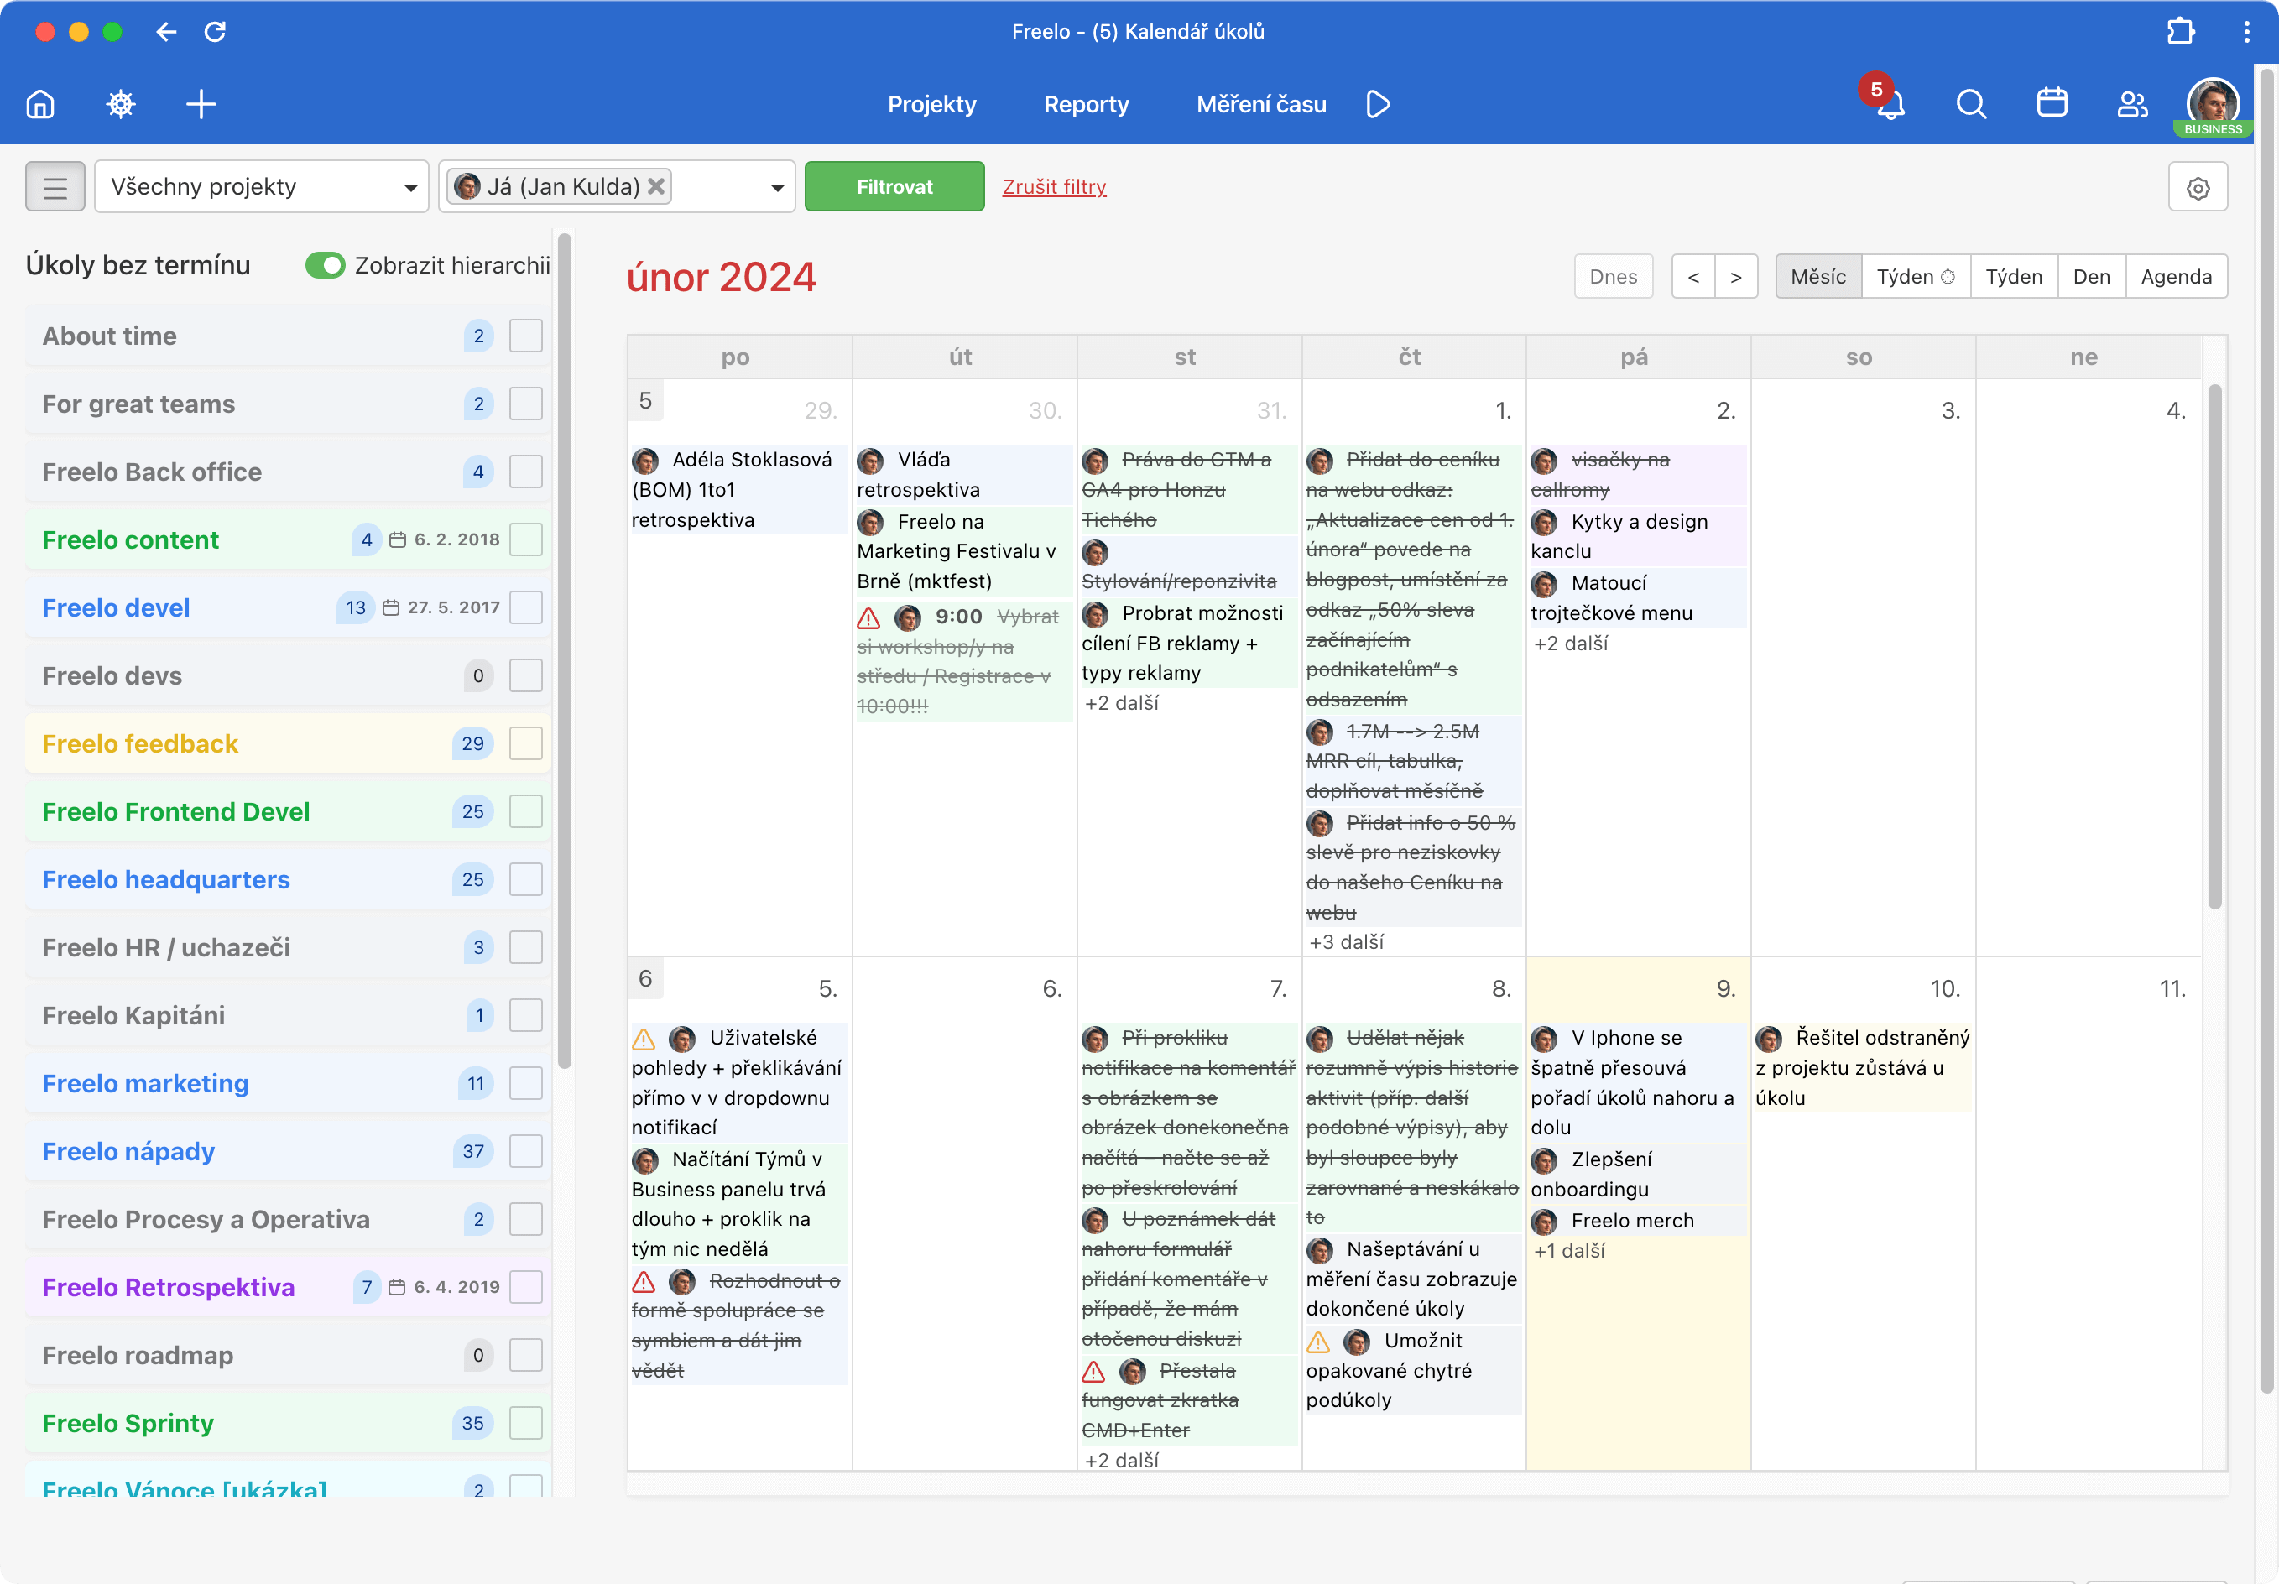Open browser extensions puzzle icon
Viewport: 2279px width, 1584px height.
click(2180, 32)
